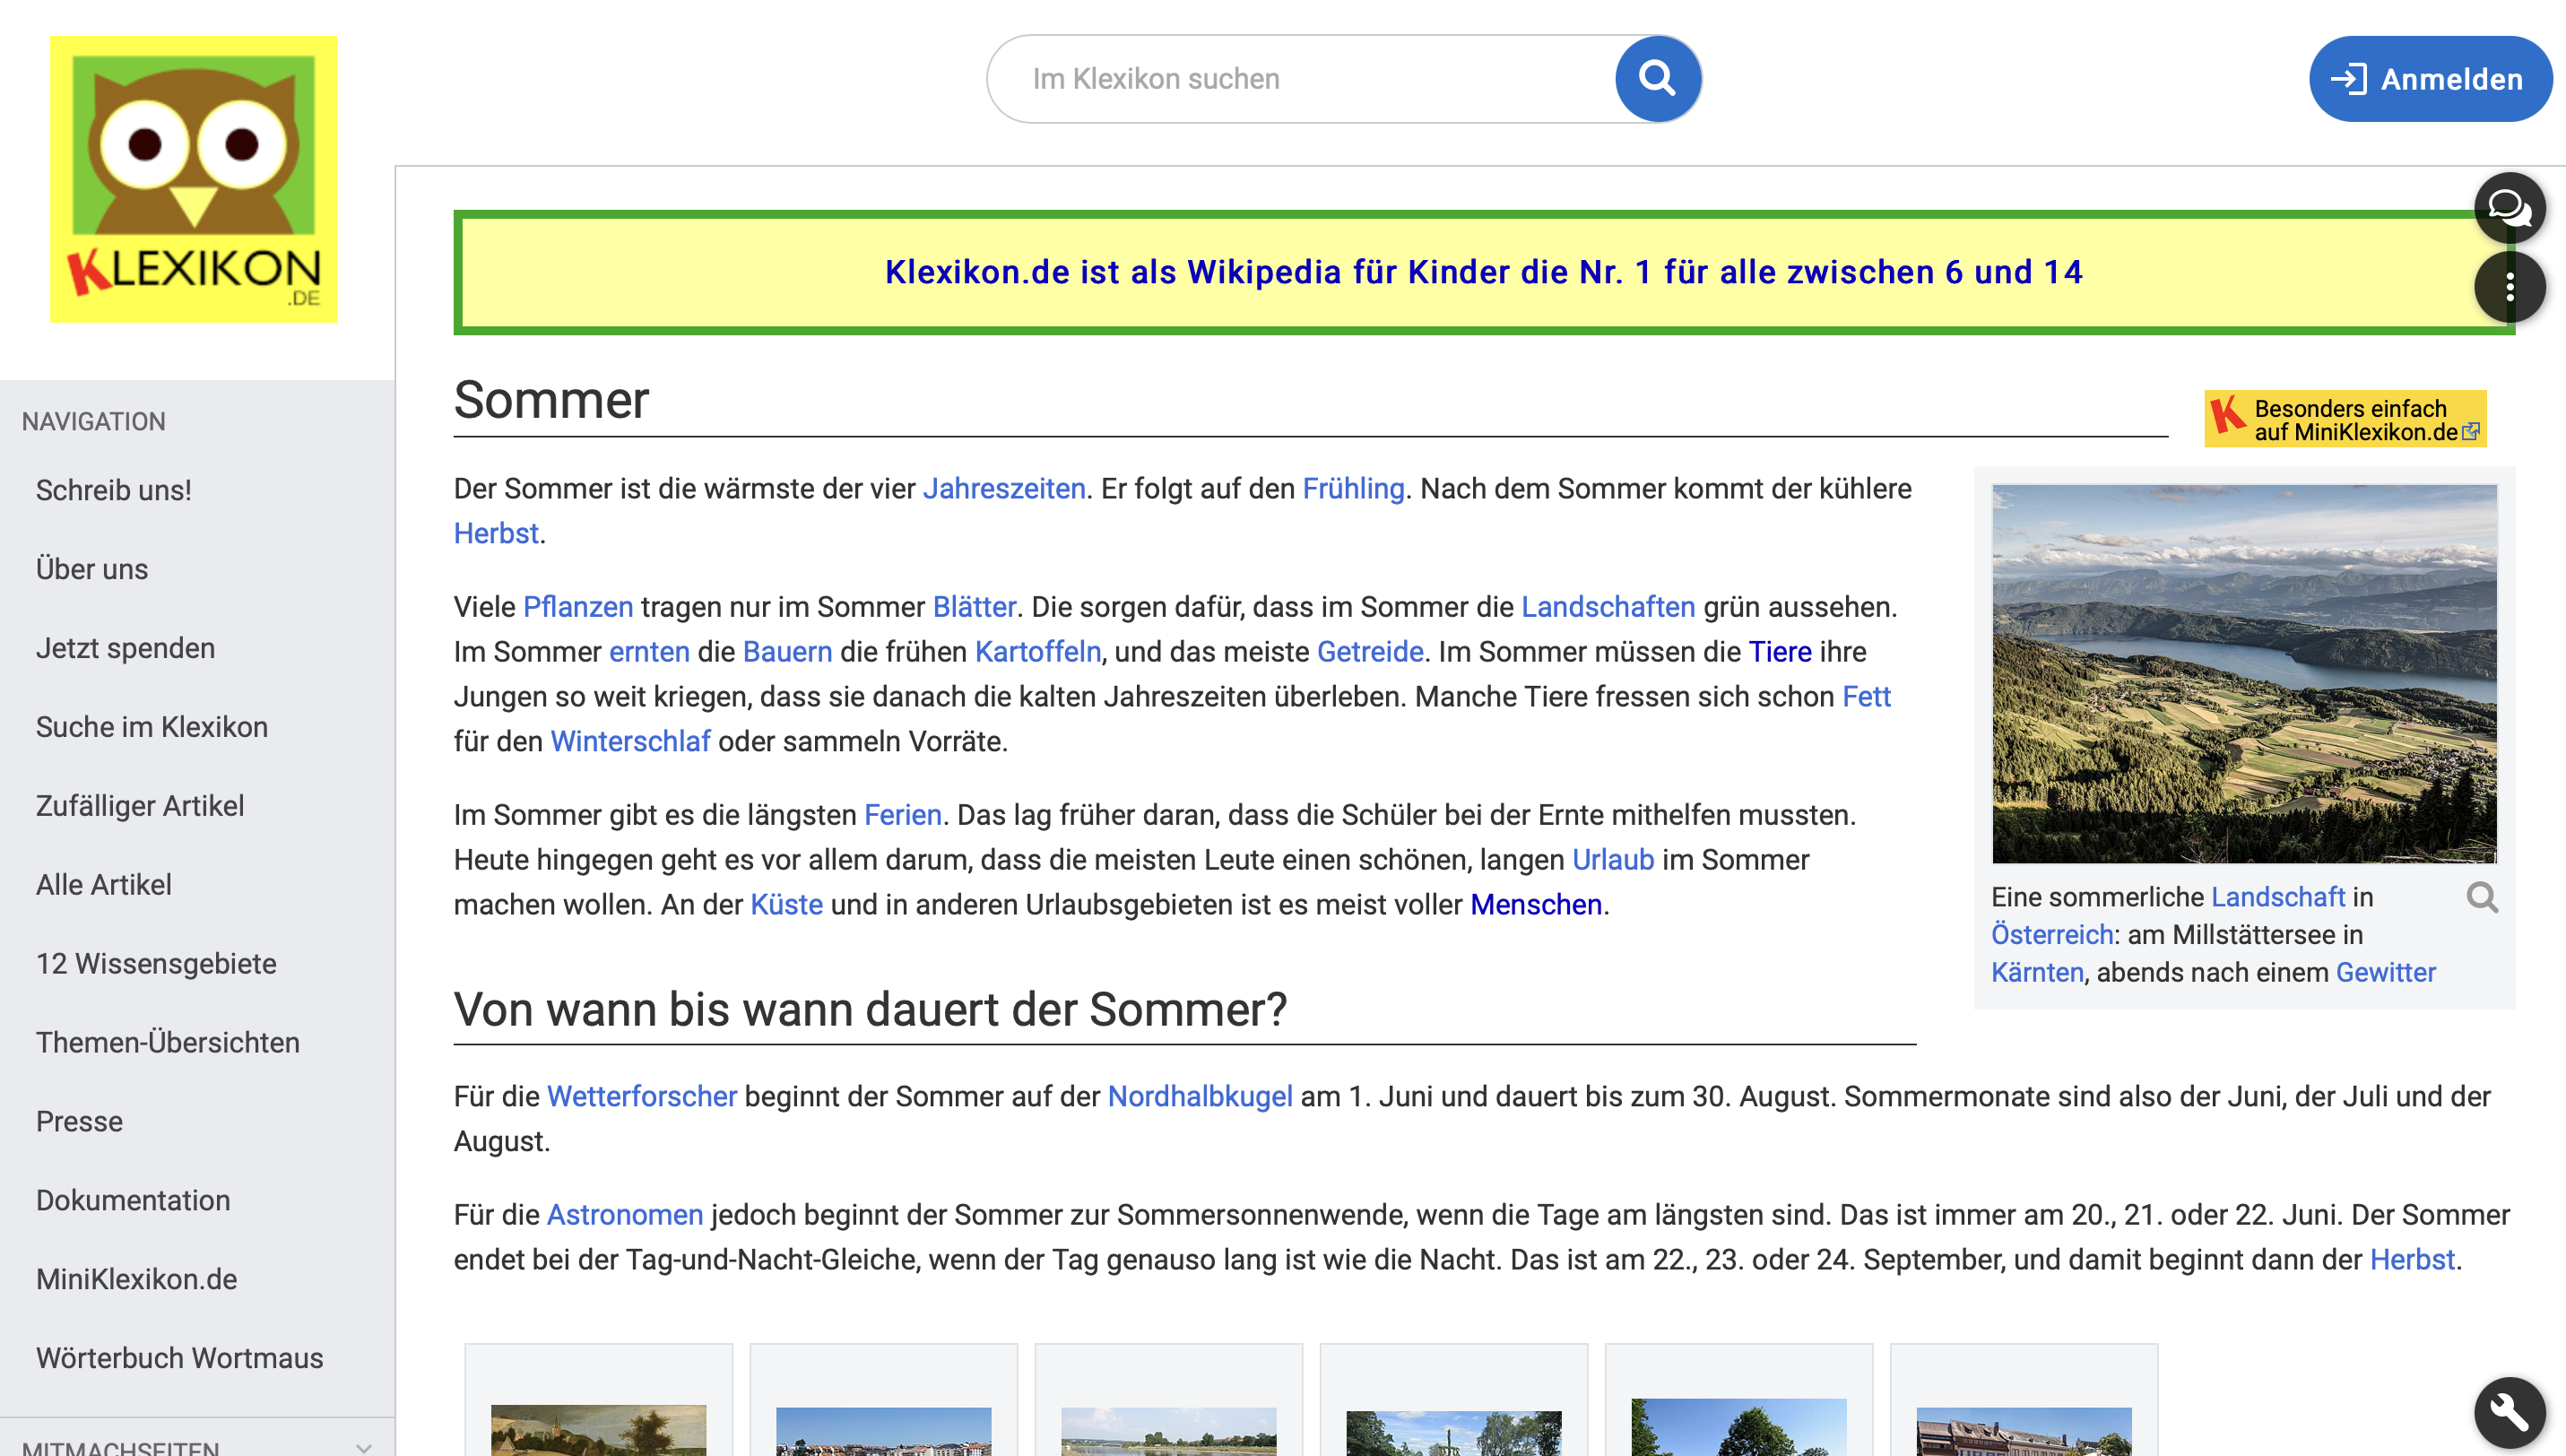Follow the Nordhalbkugel link
Image resolution: width=2566 pixels, height=1456 pixels.
1200,1097
